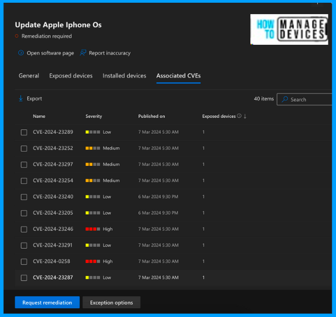Viewport: 336px width, 317px height.
Task: Click the Exposed devices info icon
Action: pyautogui.click(x=239, y=116)
